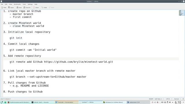
Task: Click the 'git init' command line
Action: pyautogui.click(x=16, y=38)
